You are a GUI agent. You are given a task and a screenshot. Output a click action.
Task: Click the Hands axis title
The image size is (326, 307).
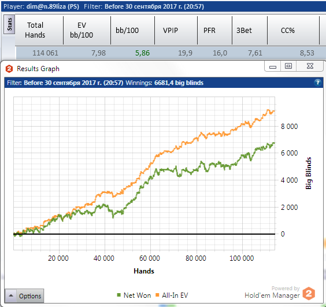pyautogui.click(x=144, y=271)
